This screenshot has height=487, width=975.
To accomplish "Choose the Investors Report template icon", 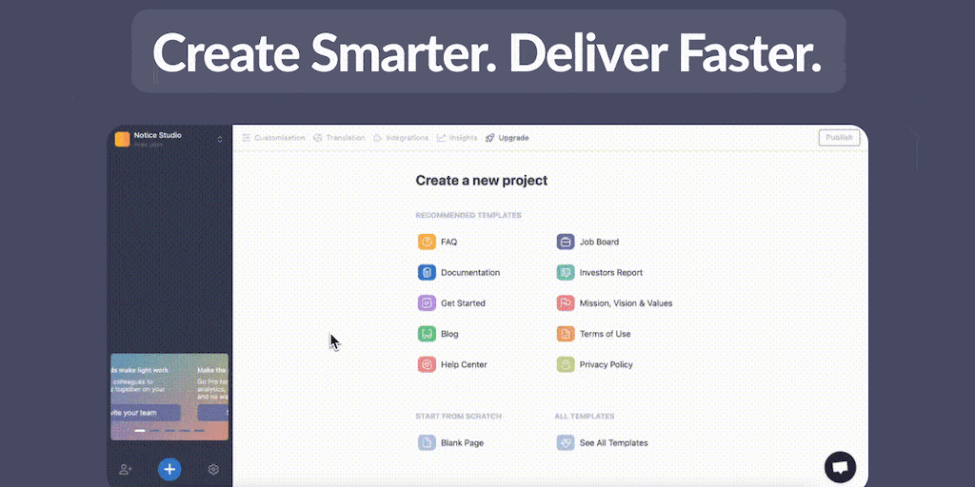I will 566,272.
